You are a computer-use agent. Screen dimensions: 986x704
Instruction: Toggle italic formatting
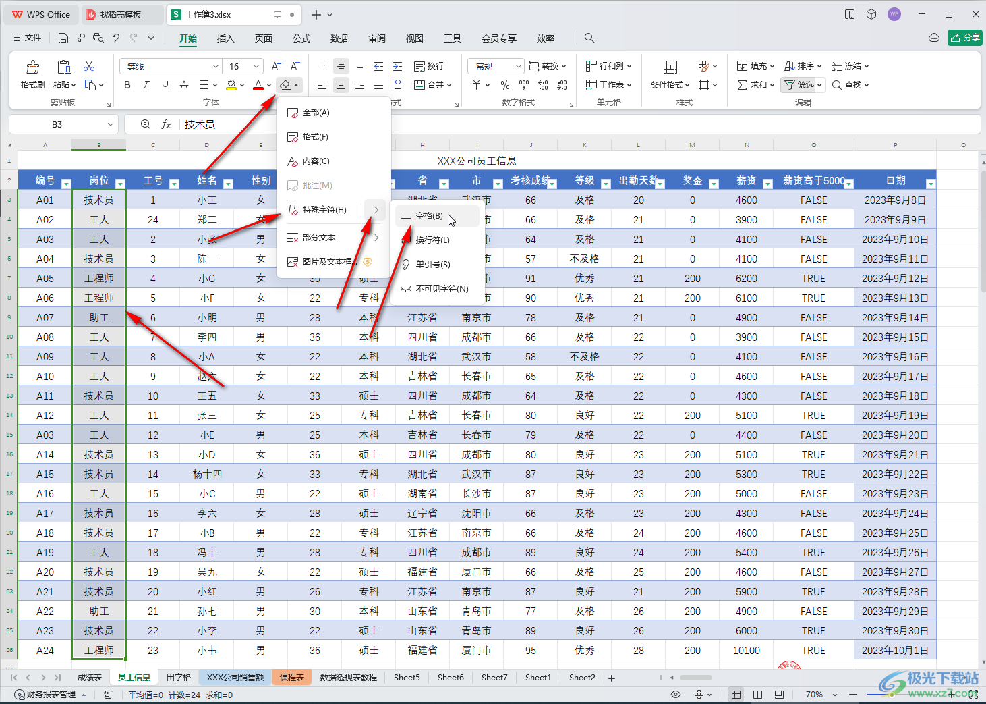point(146,85)
